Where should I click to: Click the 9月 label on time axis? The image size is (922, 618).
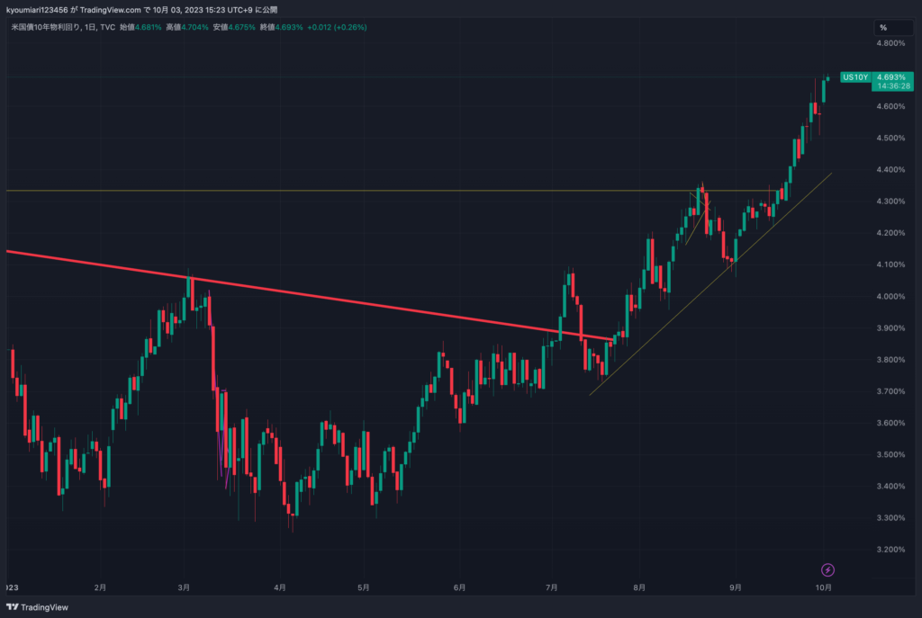[735, 587]
